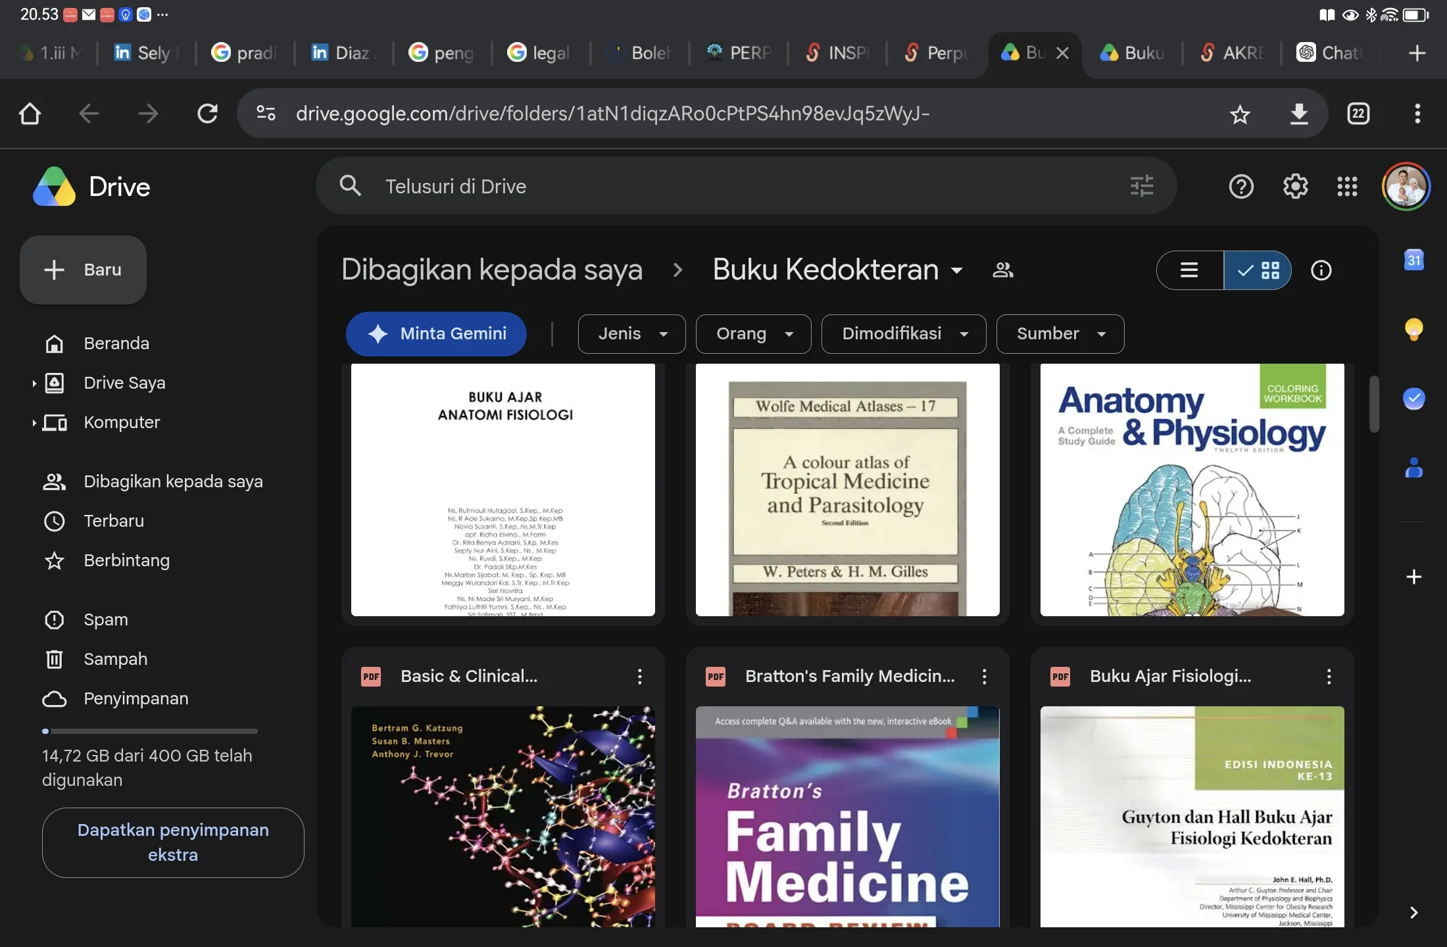Open more actions for Bratton's Family Medicine file
This screenshot has height=947, width=1447.
984,677
